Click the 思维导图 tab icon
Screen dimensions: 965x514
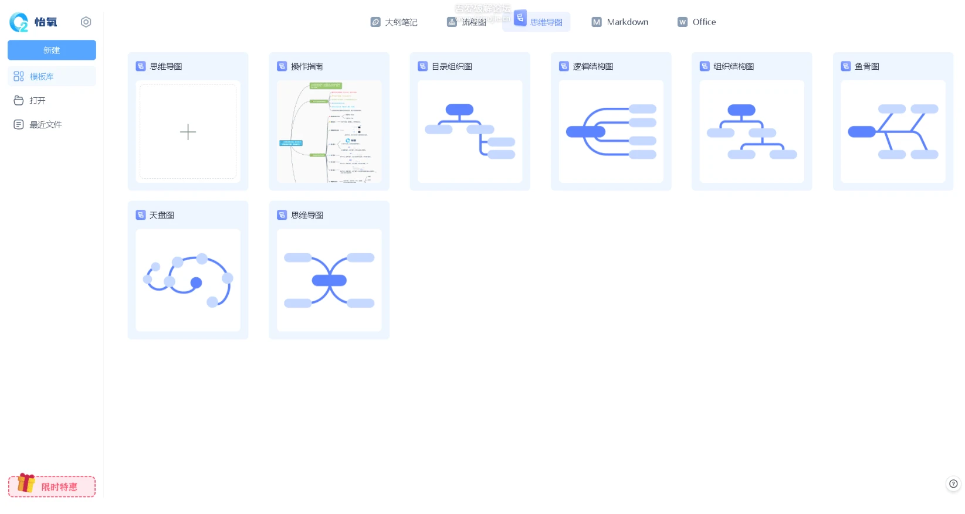520,18
